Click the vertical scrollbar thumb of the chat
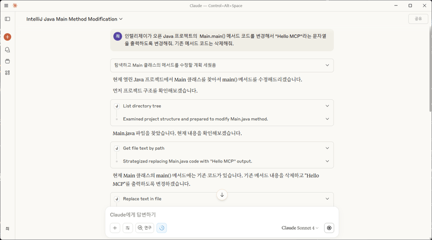432x240 pixels. point(430,69)
